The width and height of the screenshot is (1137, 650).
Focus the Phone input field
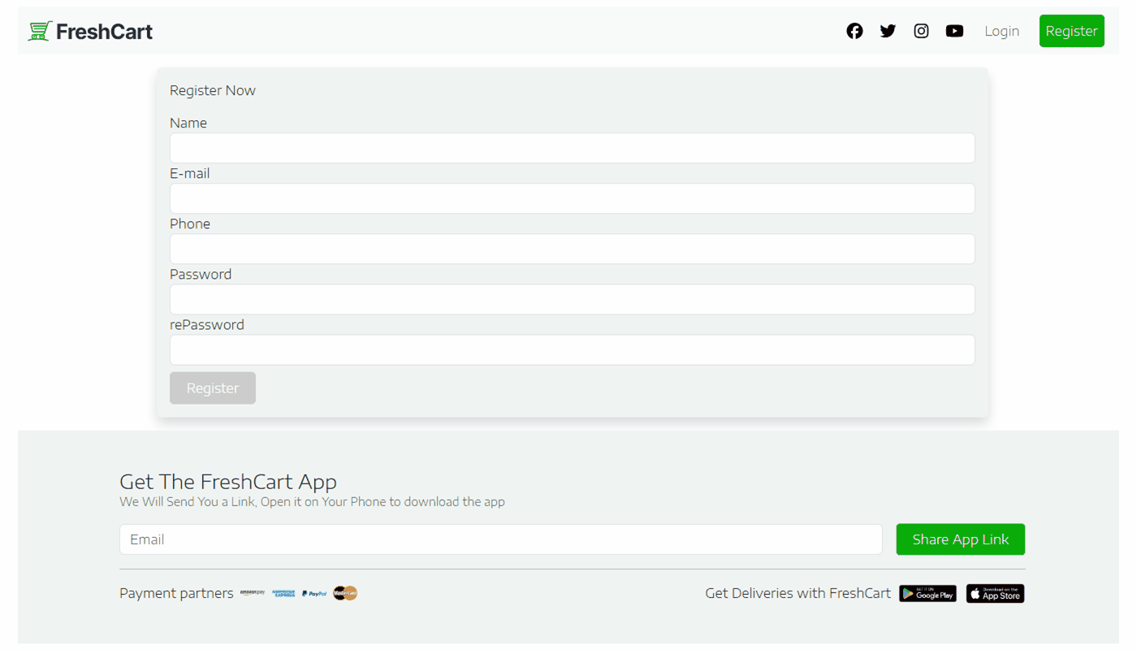(572, 249)
